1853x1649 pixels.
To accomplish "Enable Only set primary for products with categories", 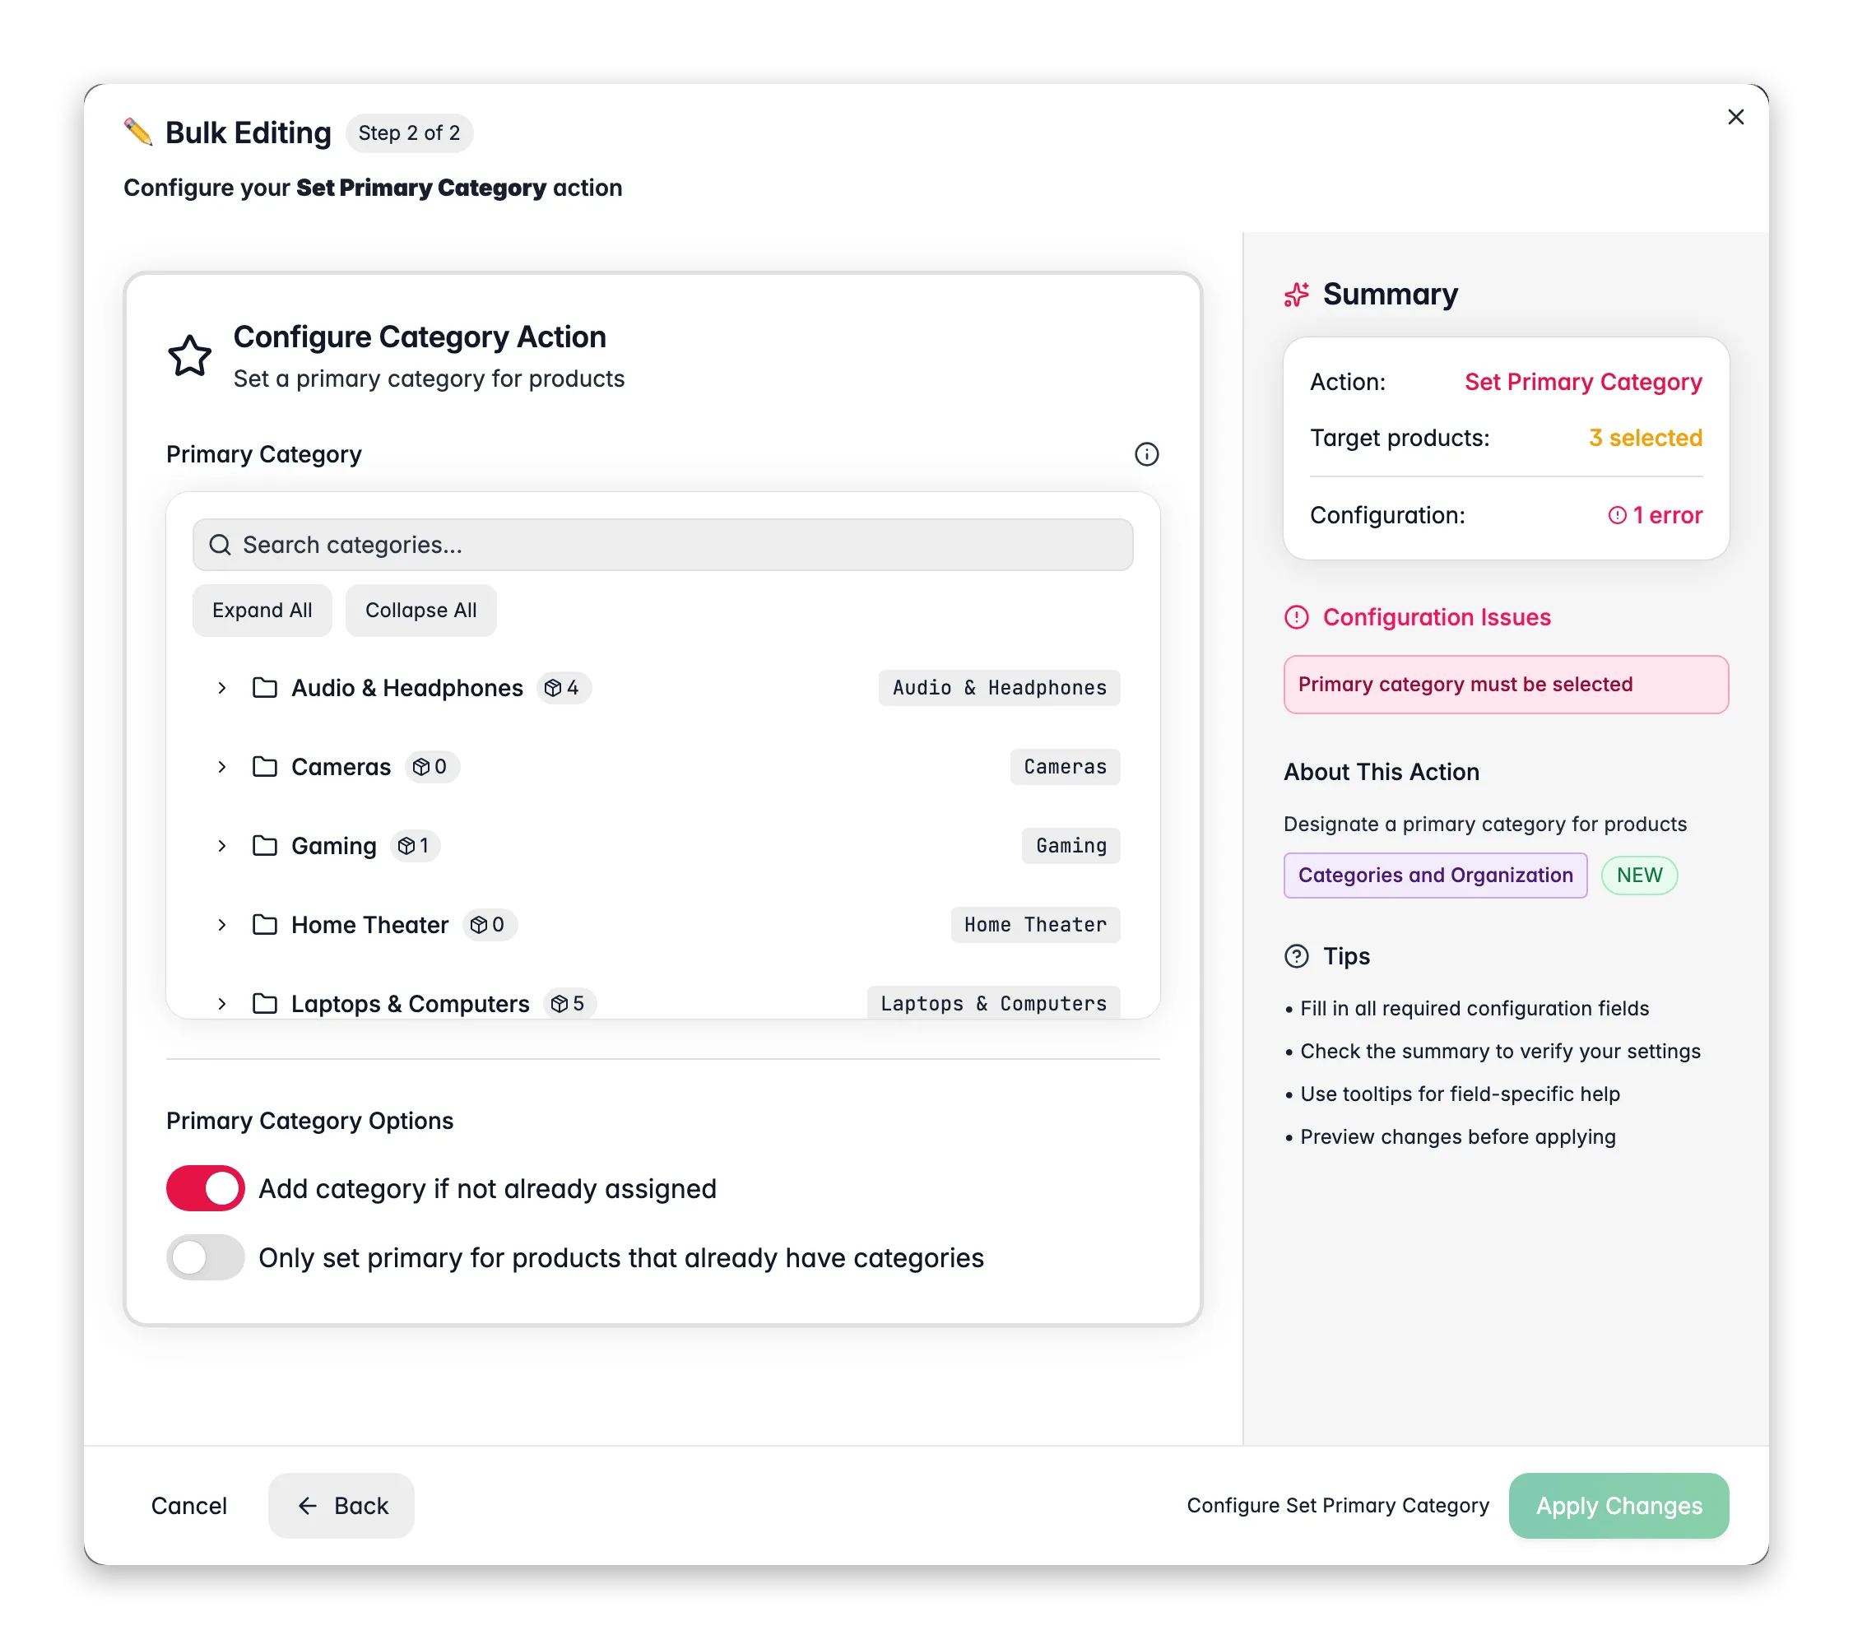I will point(206,1257).
